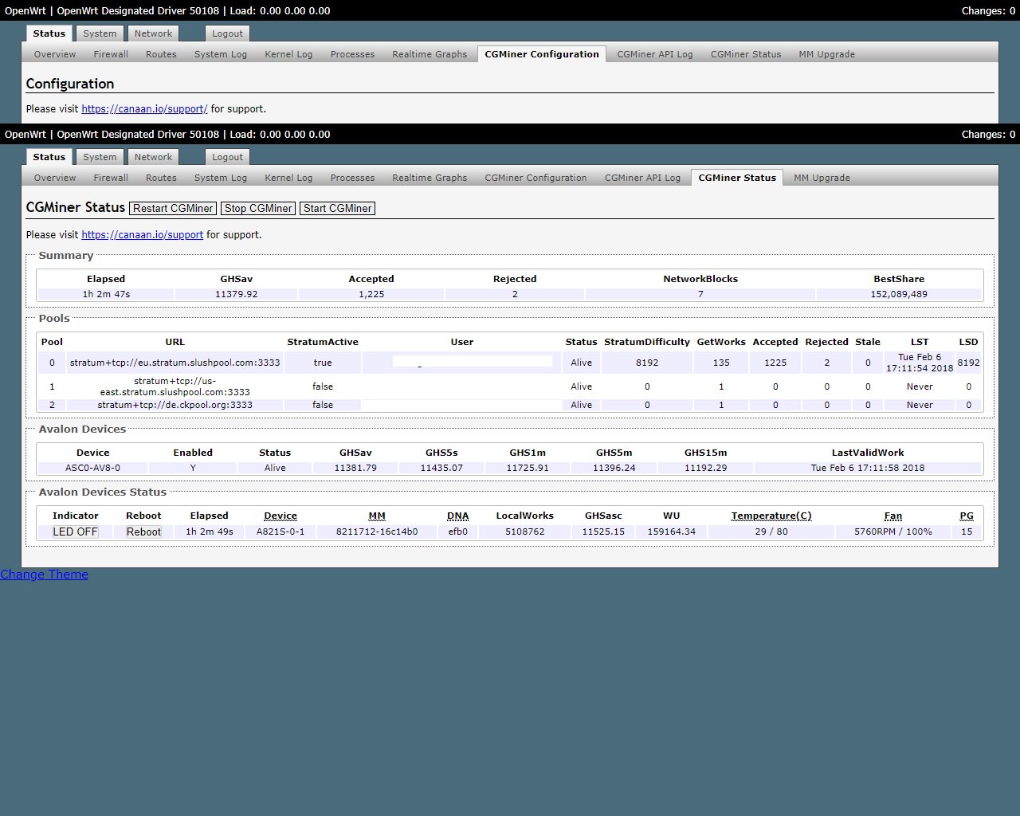Click the DNA column header
Screen dimensions: 1020x816
click(x=458, y=516)
